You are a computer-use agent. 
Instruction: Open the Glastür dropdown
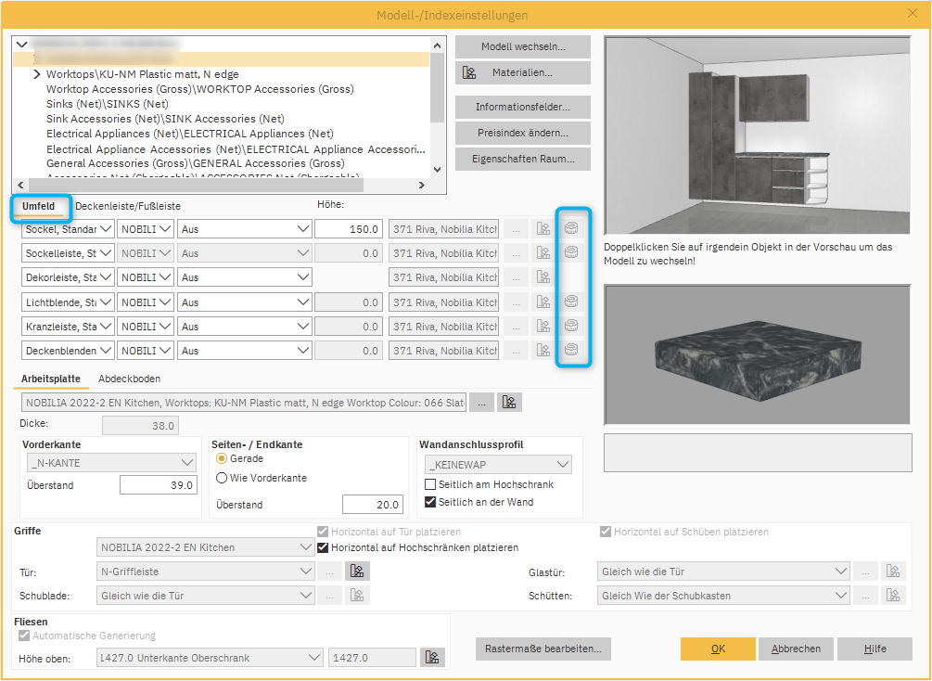tap(722, 571)
